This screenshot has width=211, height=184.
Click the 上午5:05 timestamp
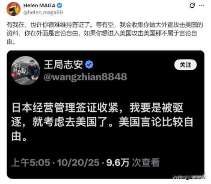[31, 163]
